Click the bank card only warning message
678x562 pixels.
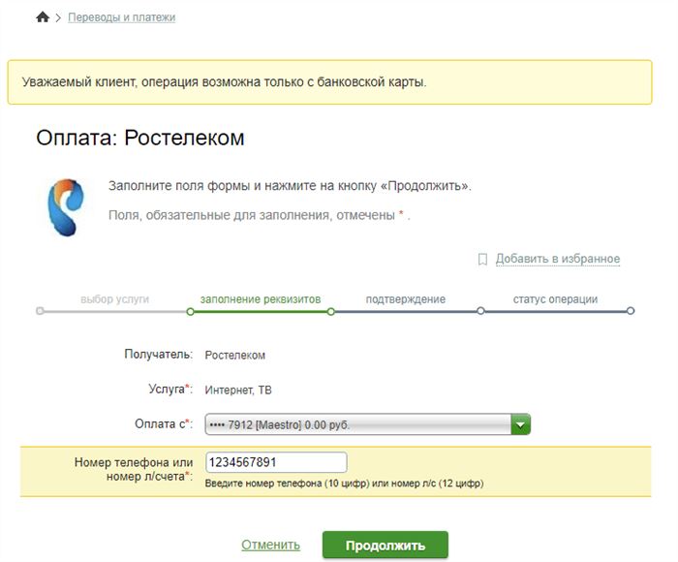[x=329, y=82]
